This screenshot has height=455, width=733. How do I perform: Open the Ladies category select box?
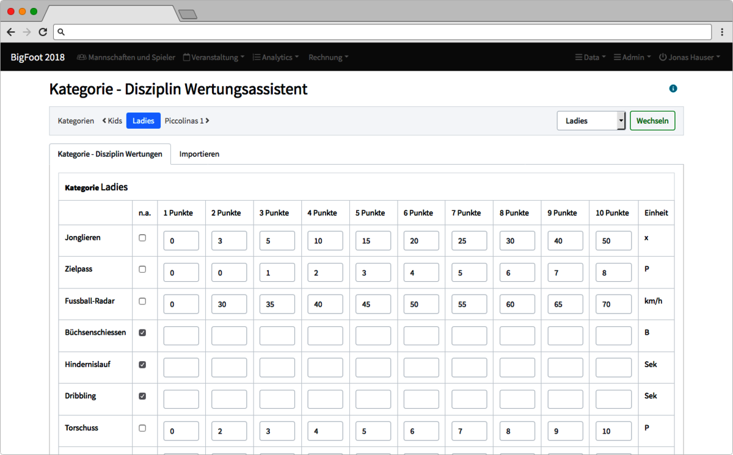[x=591, y=121]
